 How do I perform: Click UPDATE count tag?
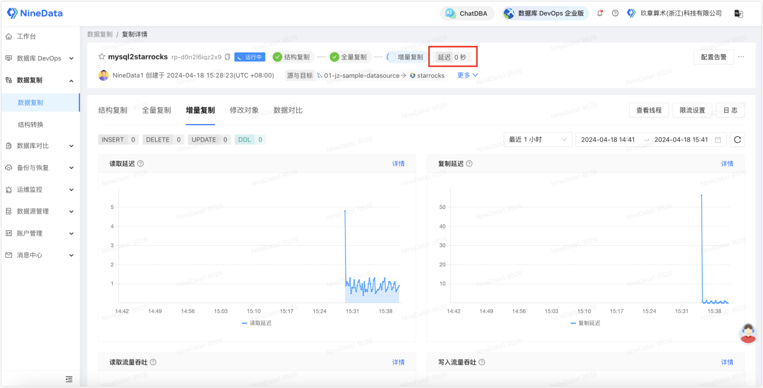[209, 139]
